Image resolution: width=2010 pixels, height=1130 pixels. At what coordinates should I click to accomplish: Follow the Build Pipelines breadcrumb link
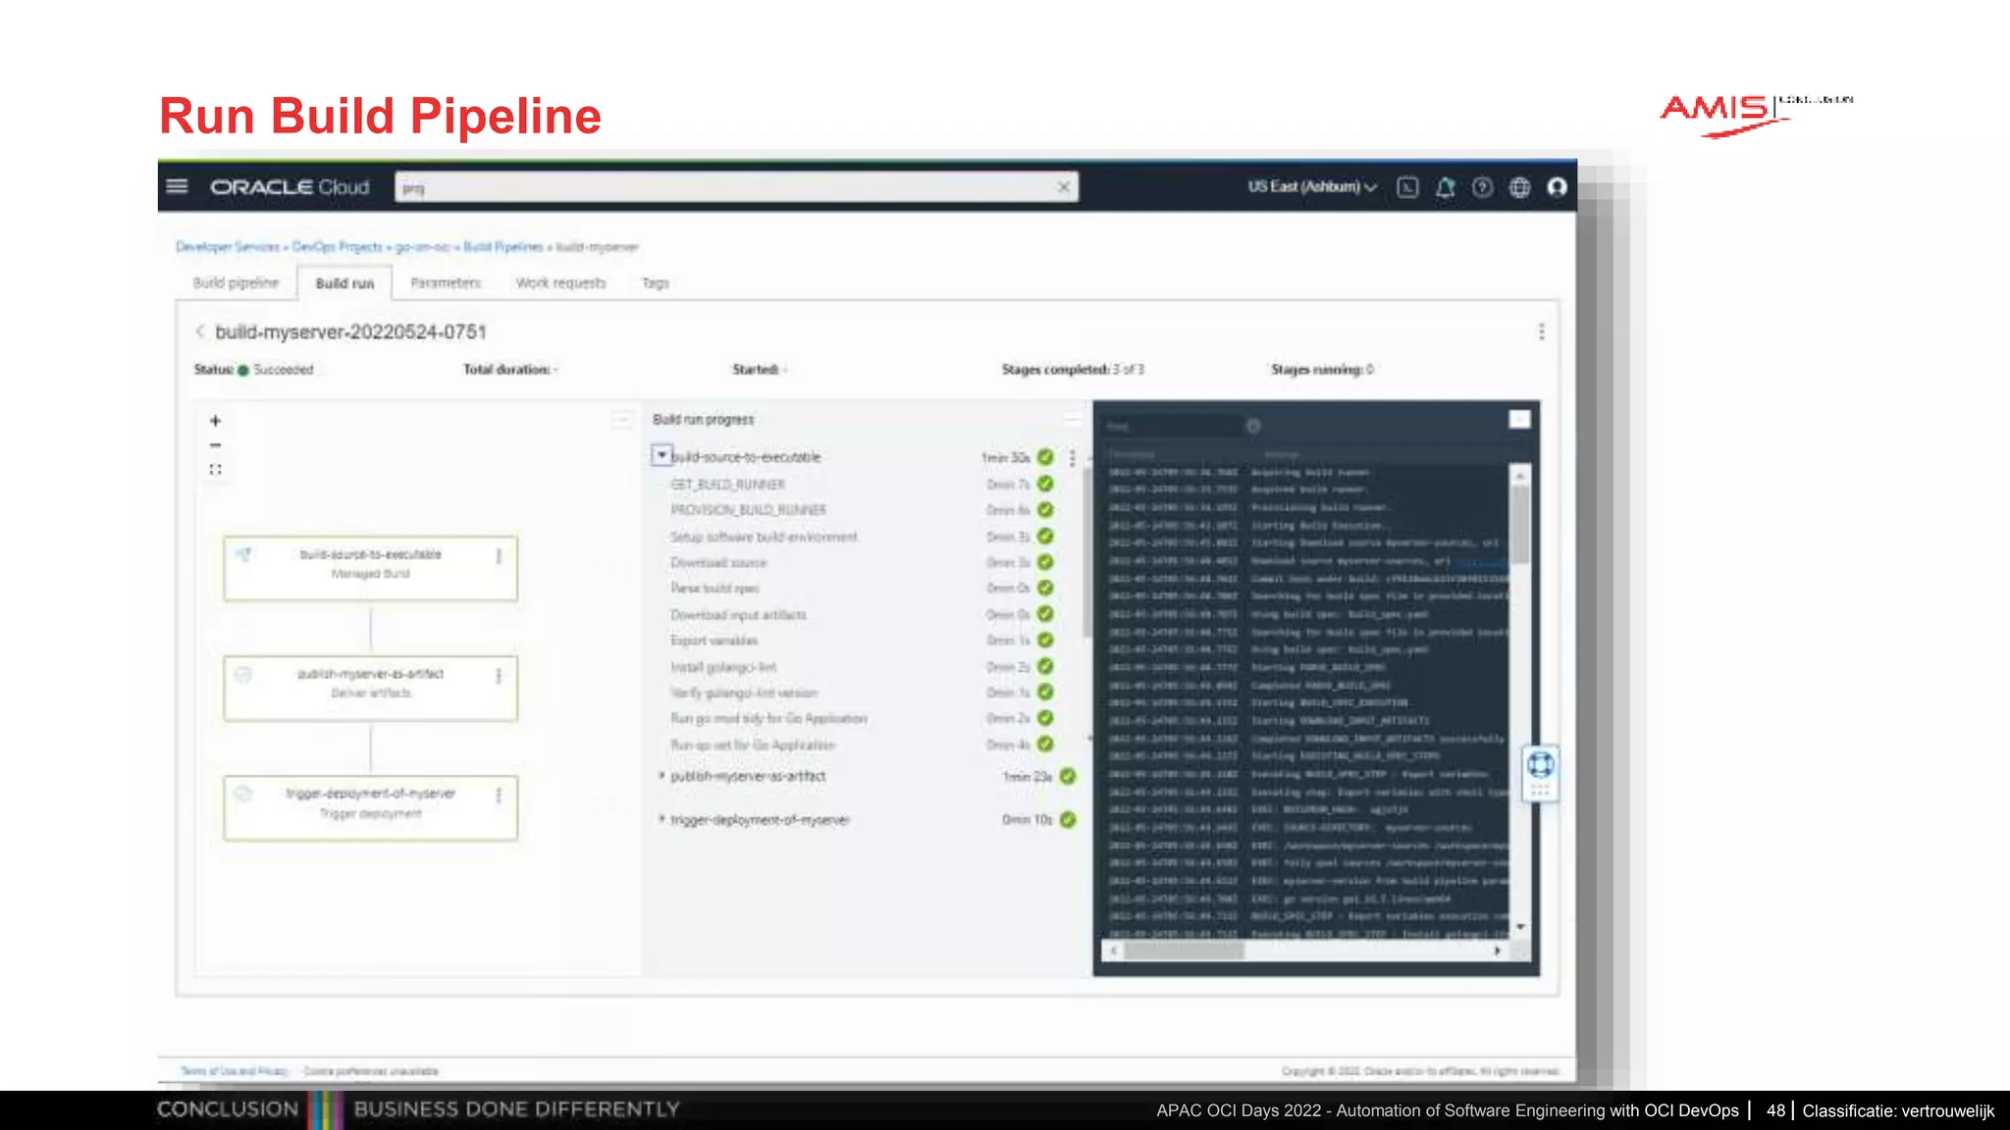[502, 246]
